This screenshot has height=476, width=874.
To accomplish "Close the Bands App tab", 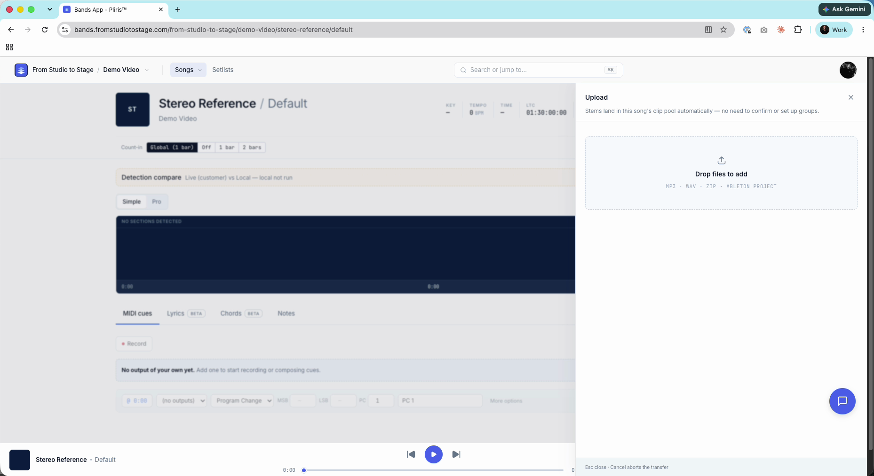I will pyautogui.click(x=161, y=9).
